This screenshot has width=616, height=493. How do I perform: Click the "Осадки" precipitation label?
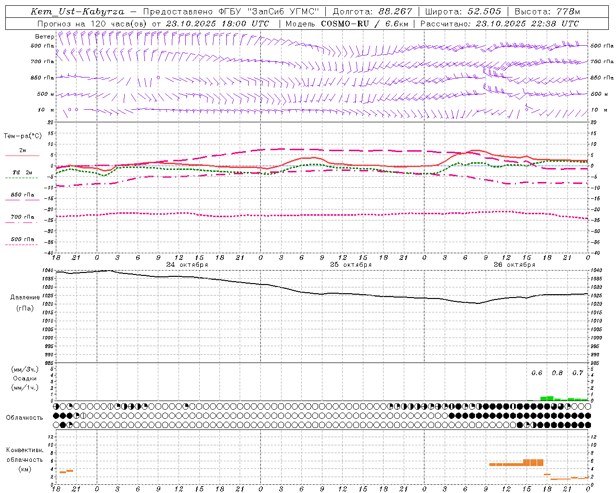[25, 378]
